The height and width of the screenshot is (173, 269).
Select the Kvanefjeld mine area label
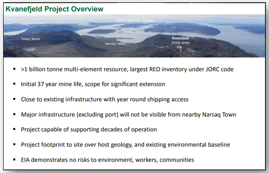point(181,40)
